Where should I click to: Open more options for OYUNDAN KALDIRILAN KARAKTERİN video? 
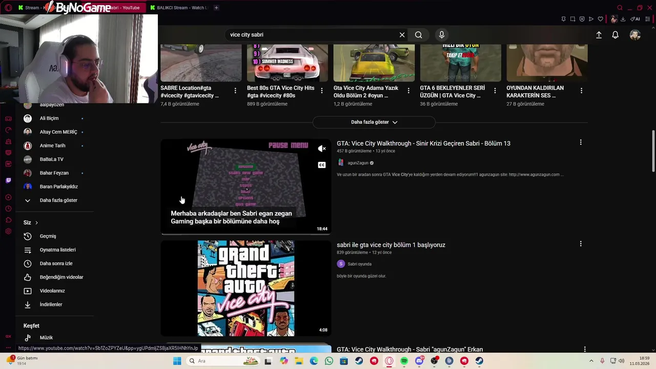point(581,91)
